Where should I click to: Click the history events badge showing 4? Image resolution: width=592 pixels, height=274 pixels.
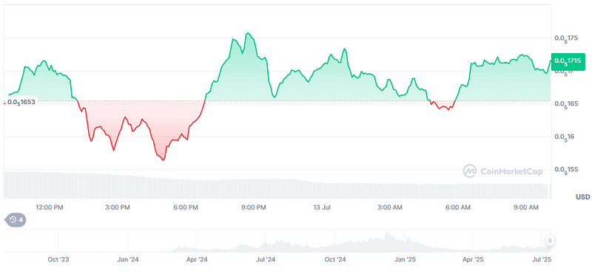click(15, 219)
